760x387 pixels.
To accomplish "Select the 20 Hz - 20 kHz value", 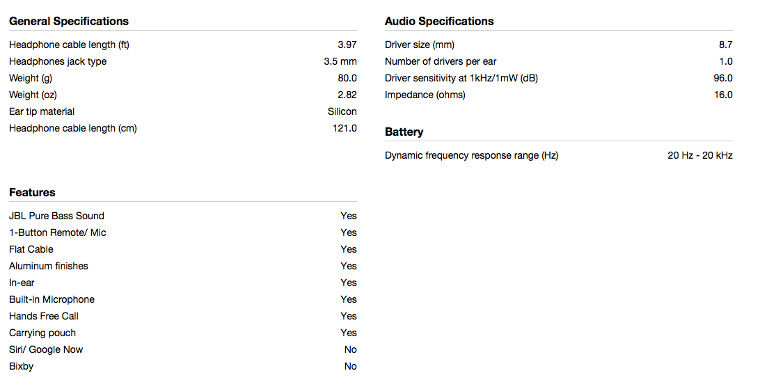I will (x=700, y=156).
